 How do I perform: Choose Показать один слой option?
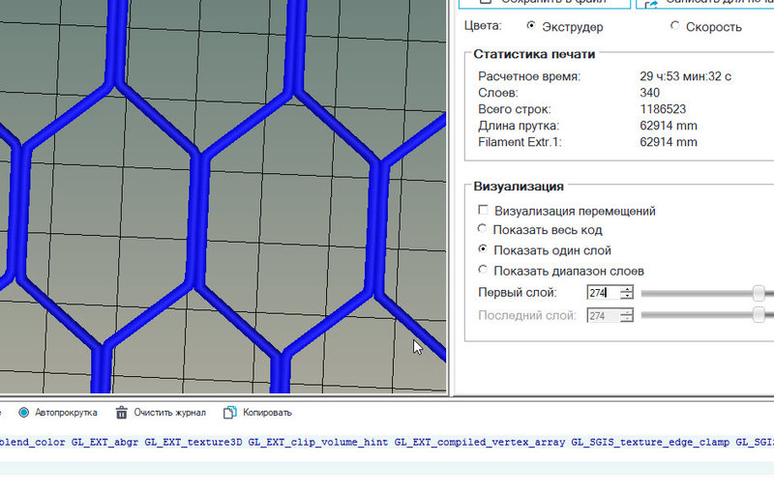(483, 249)
